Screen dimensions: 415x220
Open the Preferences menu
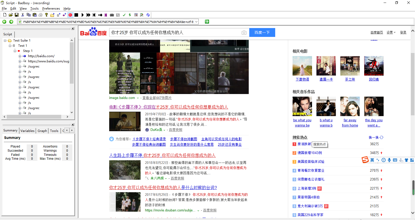tap(51, 8)
